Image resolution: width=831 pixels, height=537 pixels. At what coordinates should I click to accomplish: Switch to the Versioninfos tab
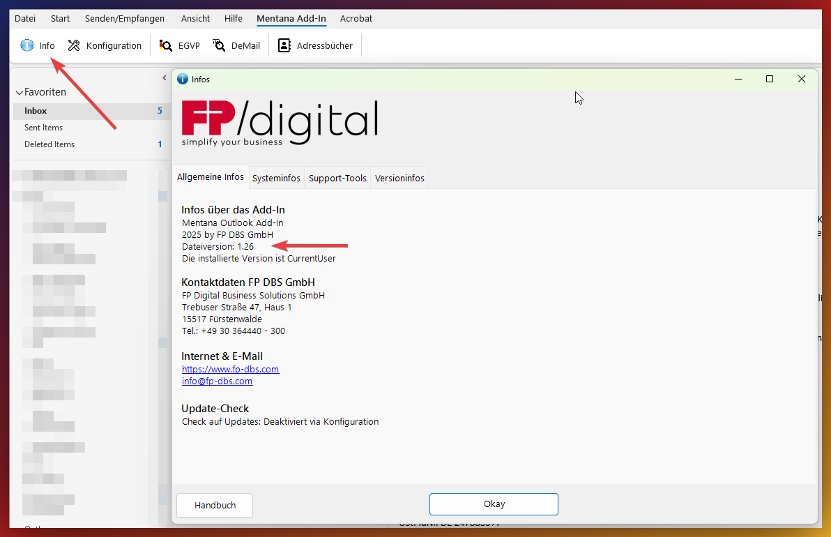(x=399, y=178)
